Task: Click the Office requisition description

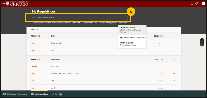Action: coord(53,36)
